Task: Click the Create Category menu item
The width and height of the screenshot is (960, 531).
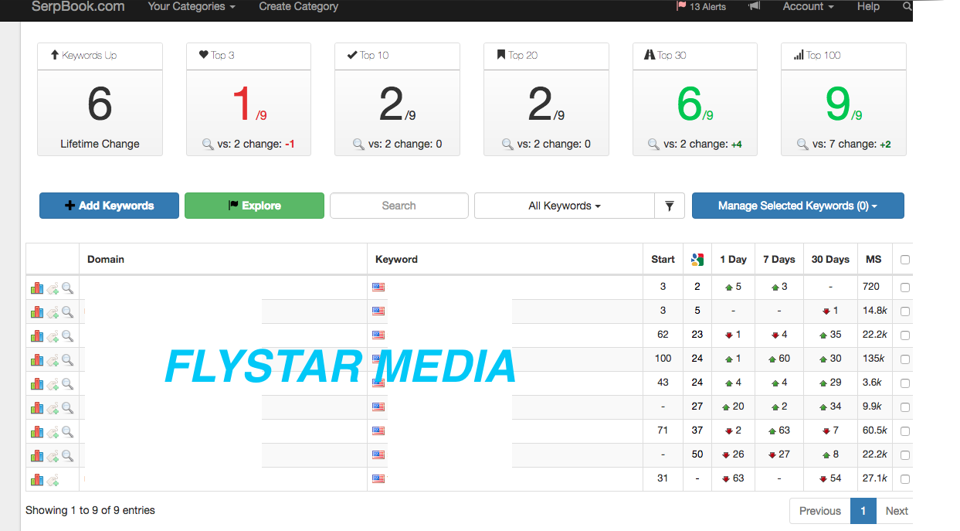Action: 299,6
